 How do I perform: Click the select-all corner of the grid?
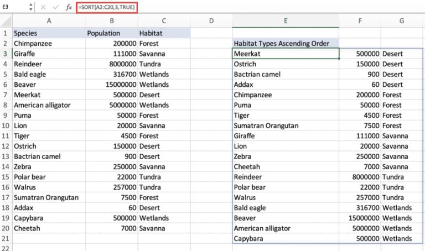click(5, 21)
